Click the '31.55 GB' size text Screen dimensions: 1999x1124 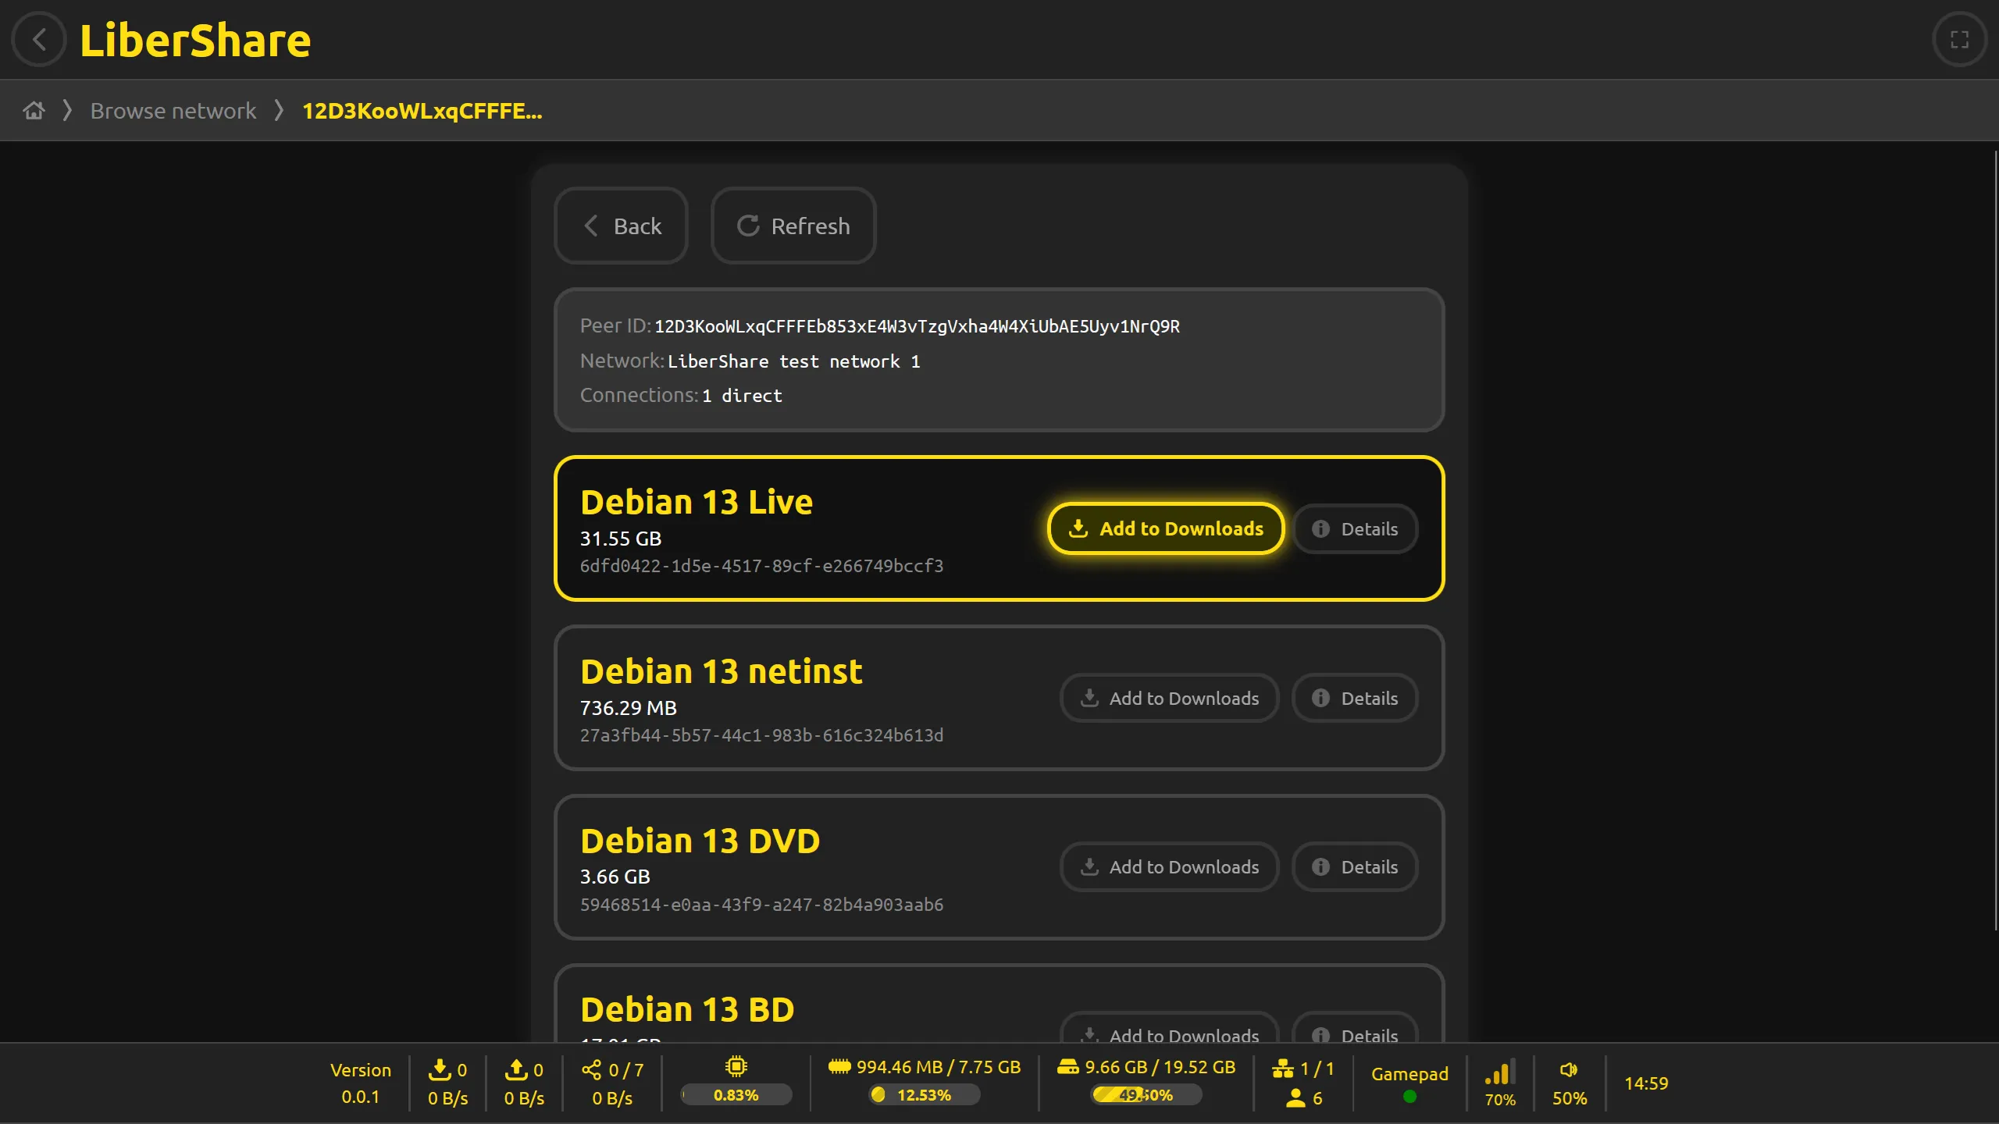point(621,539)
